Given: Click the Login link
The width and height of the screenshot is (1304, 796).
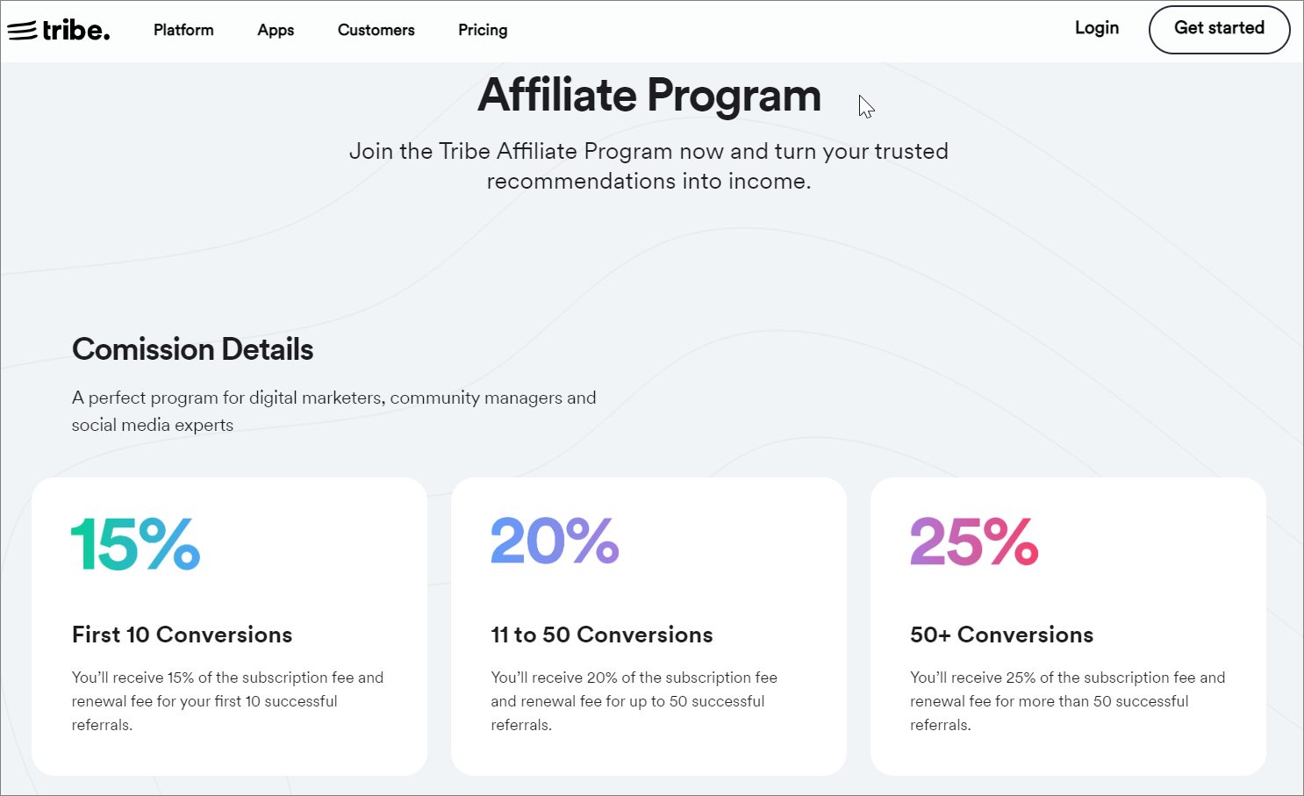Looking at the screenshot, I should point(1097,28).
